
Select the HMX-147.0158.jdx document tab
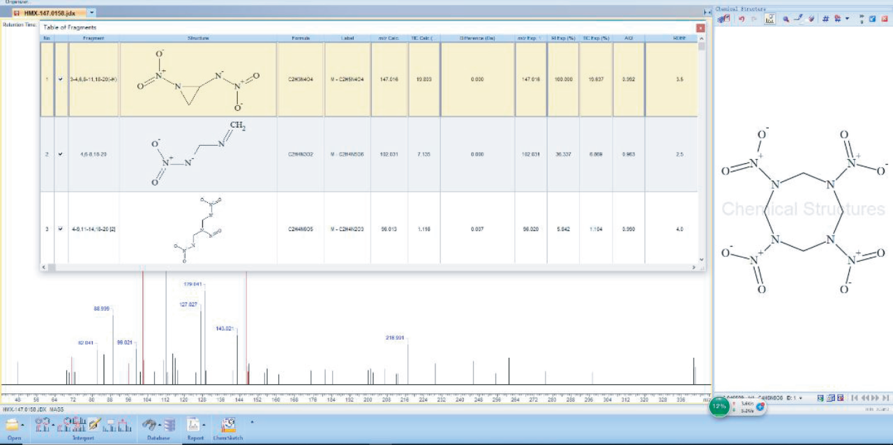point(50,13)
